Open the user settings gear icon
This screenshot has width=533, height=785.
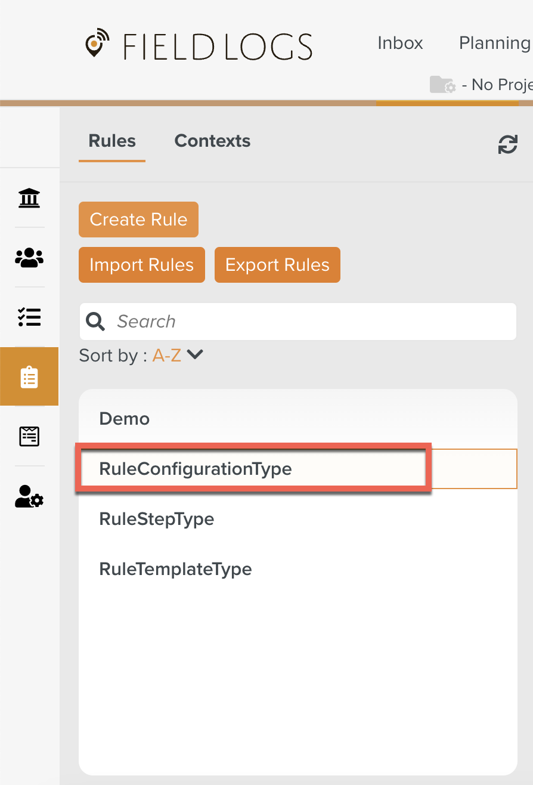[x=29, y=496]
